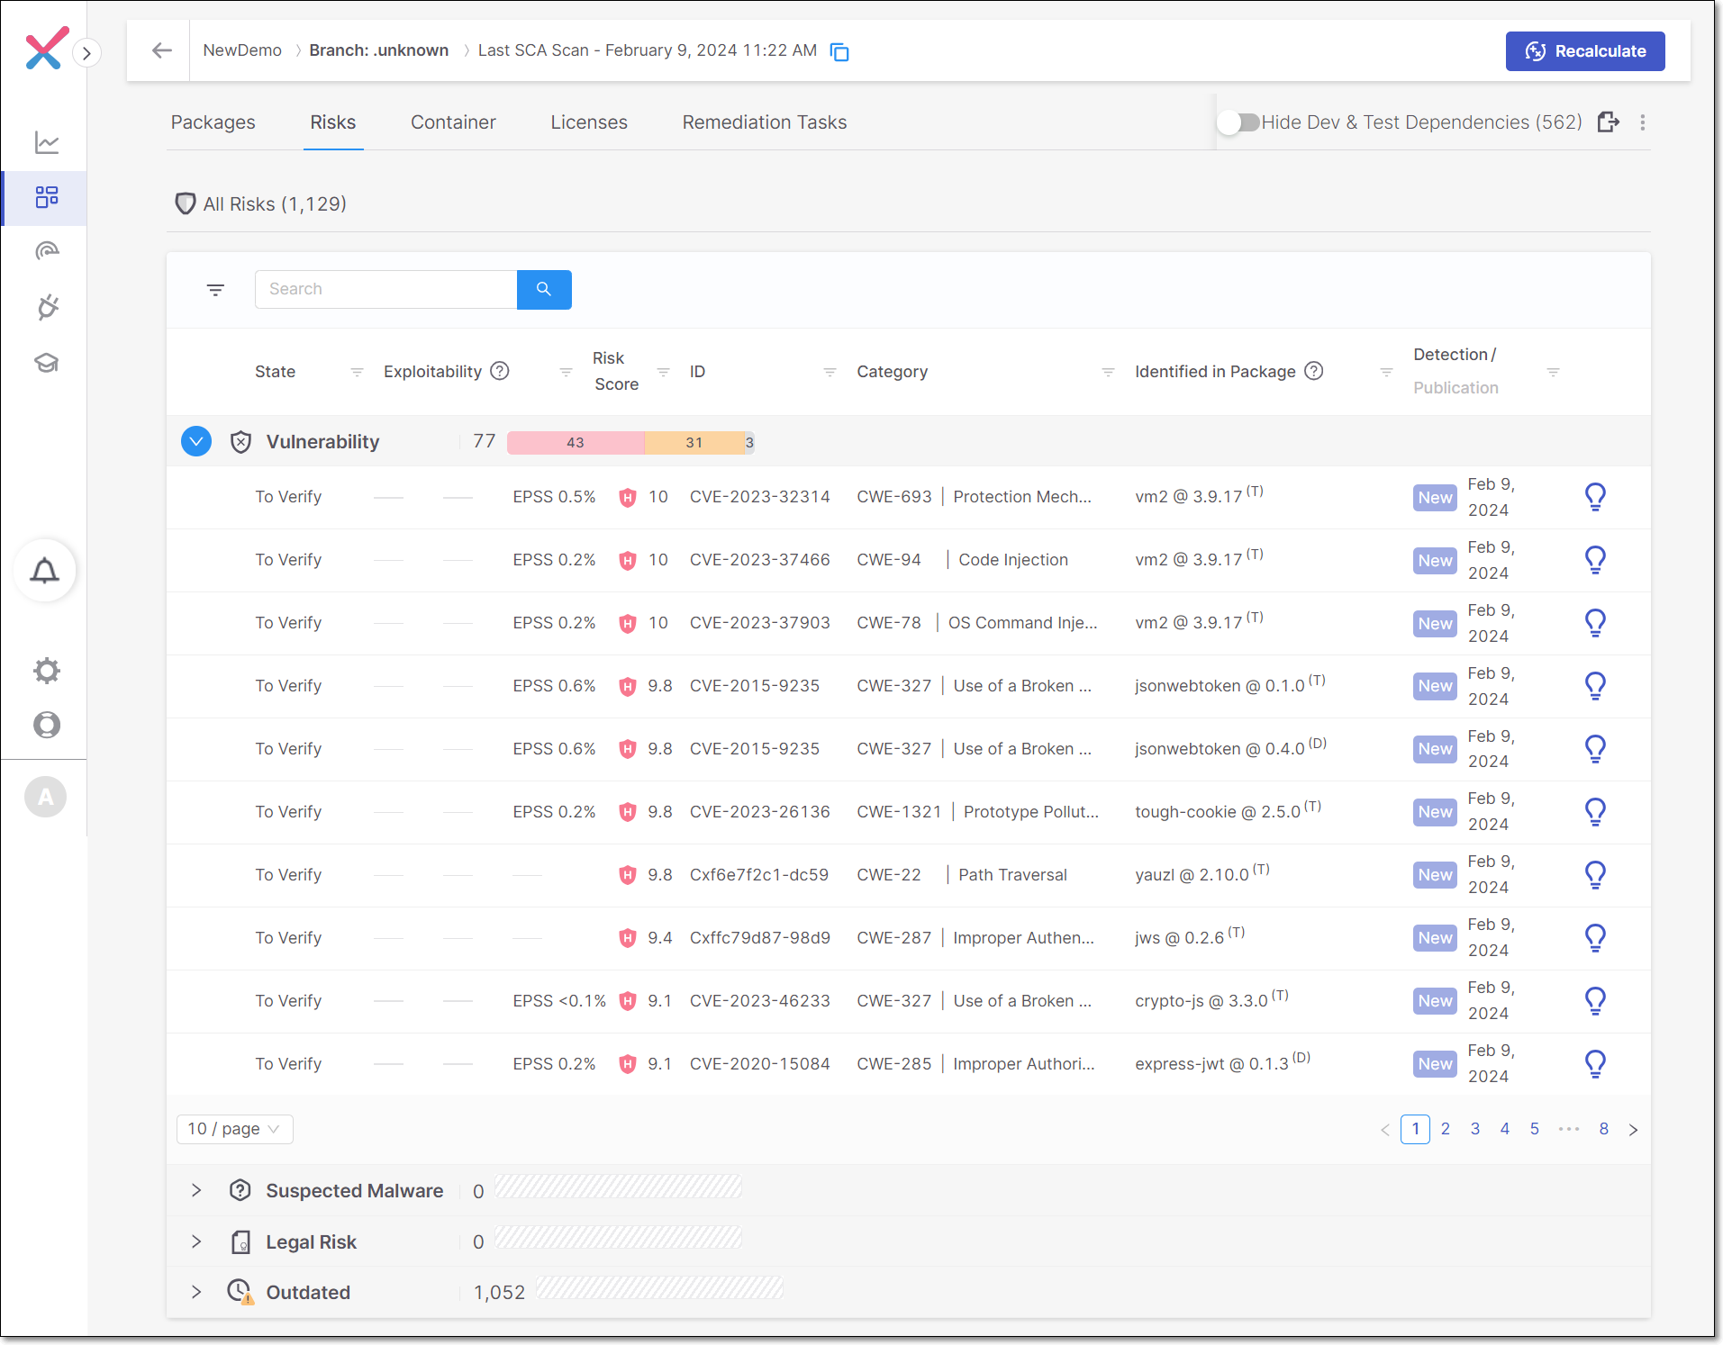Click the lightbulb for CVE-2020-15084
This screenshot has height=1345, width=1723.
click(x=1595, y=1064)
